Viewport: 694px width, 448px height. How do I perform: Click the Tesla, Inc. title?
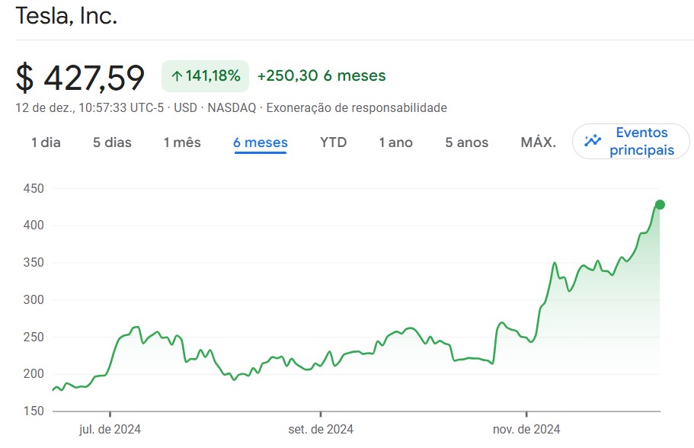[66, 16]
